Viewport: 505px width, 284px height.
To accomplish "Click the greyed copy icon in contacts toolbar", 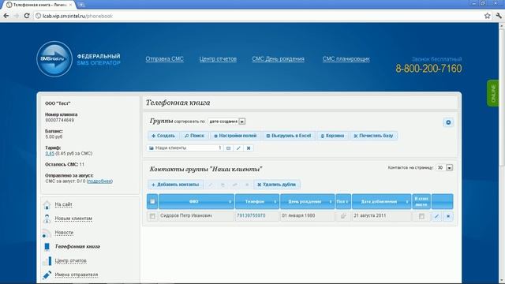I will click(223, 185).
